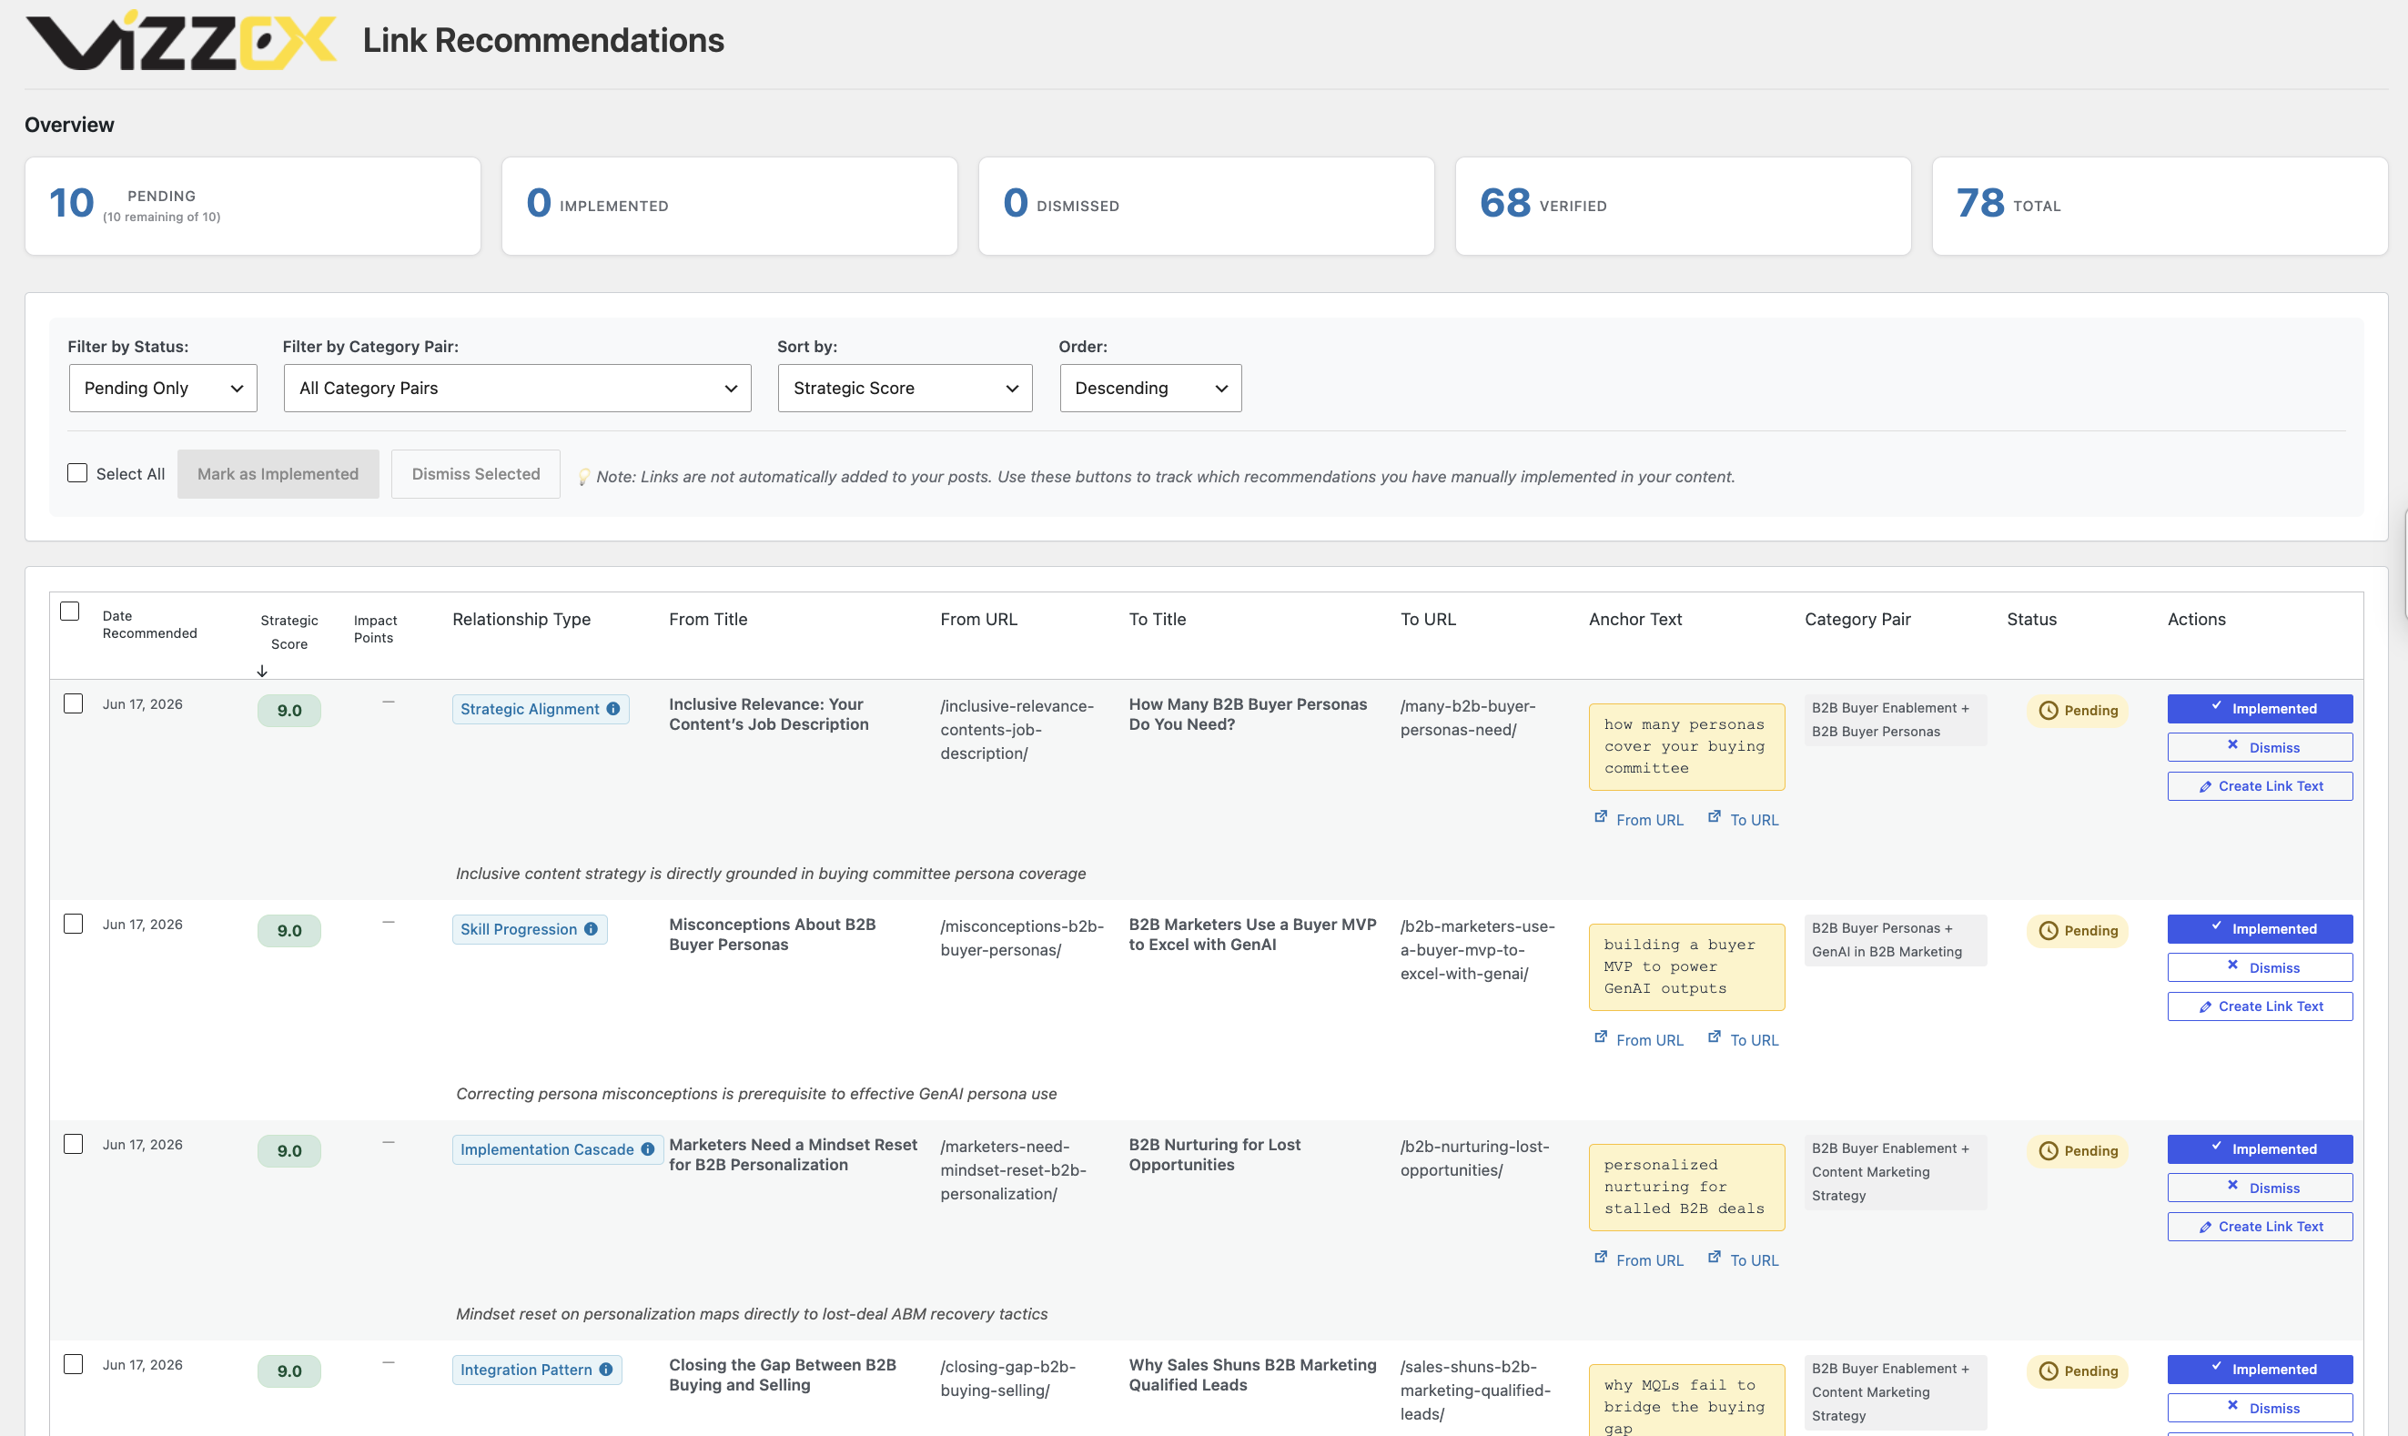This screenshot has width=2408, height=1436.
Task: Click info icon next to Strategic Alignment
Action: click(x=613, y=709)
